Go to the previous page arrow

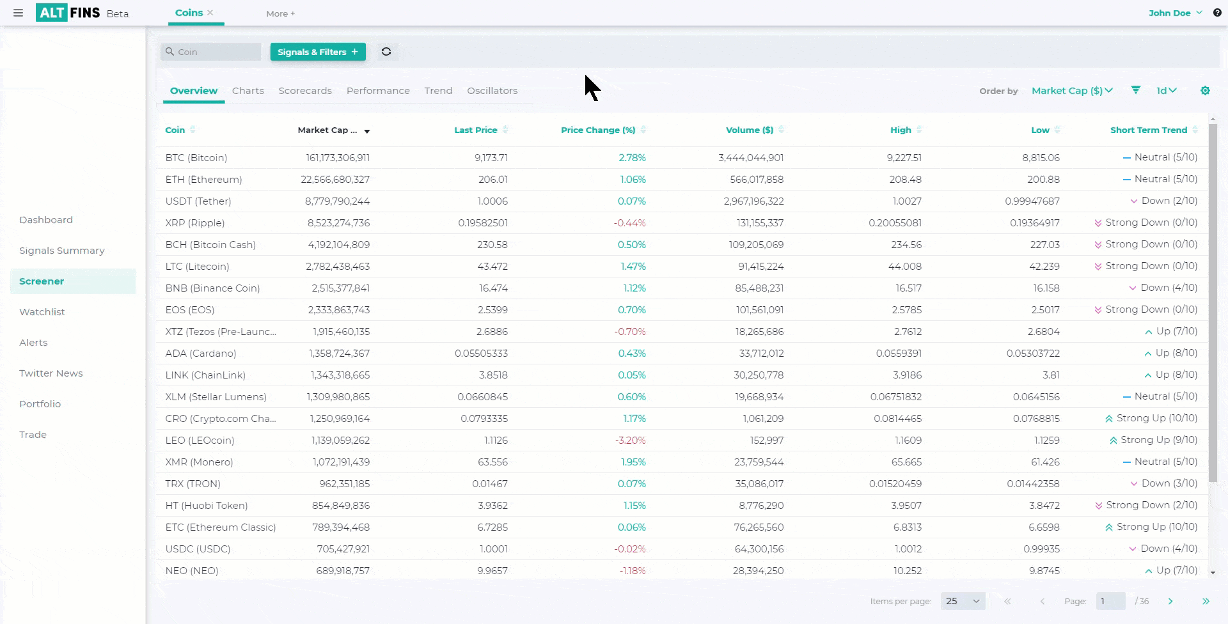[1043, 602]
